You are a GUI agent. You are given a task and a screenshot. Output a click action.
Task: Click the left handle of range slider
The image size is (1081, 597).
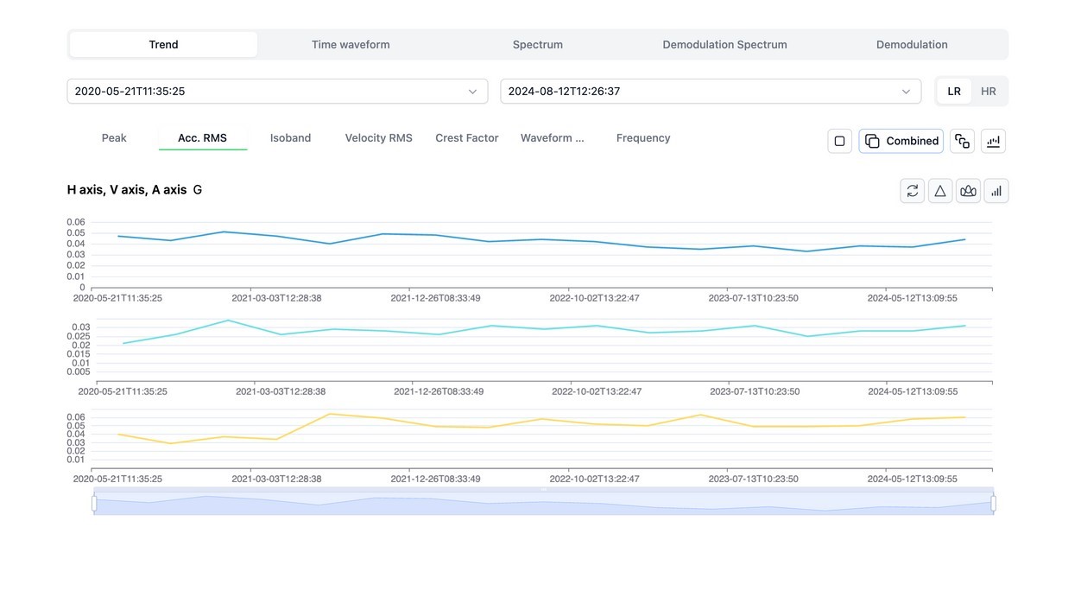pyautogui.click(x=94, y=503)
